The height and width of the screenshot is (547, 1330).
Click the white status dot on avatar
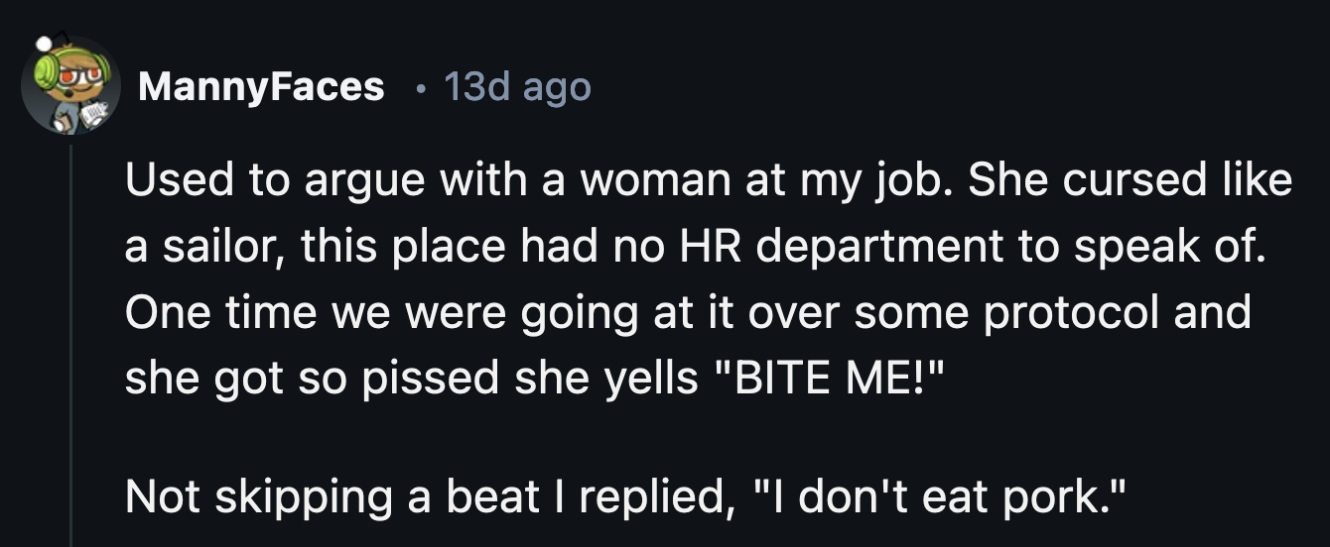[43, 44]
